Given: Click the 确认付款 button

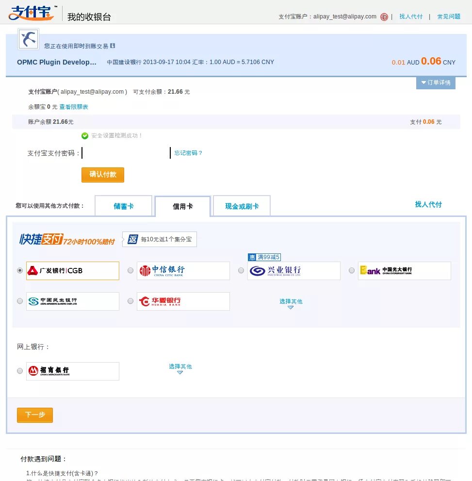Looking at the screenshot, I should tap(103, 175).
